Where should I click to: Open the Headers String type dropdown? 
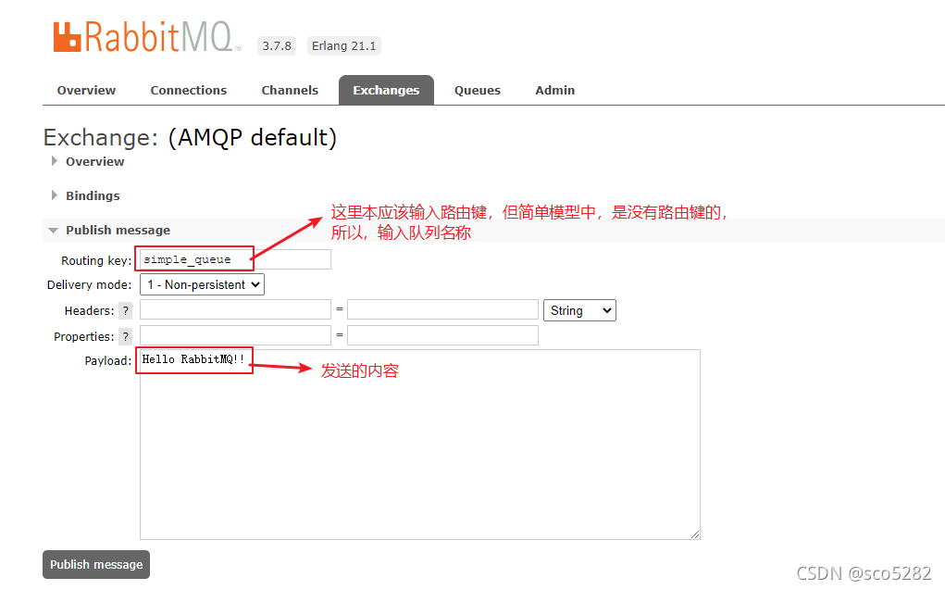point(579,310)
